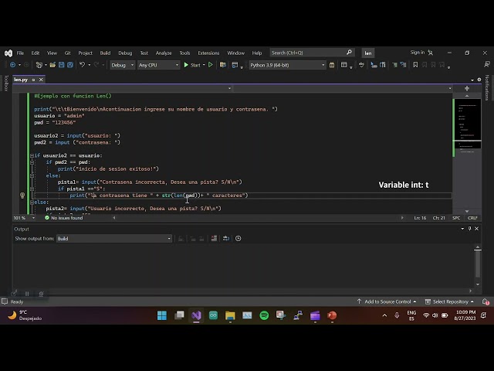Viewport: 494px width, 371px height.
Task: Click the window layout icon after Start
Action: (x=235, y=65)
